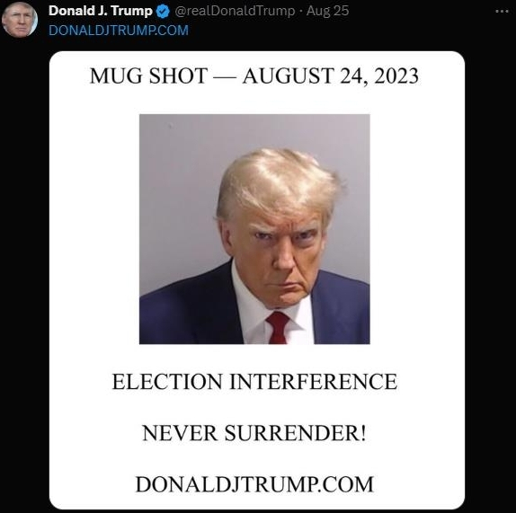
Task: Click the Donald J. Trump display name
Action: coord(101,11)
